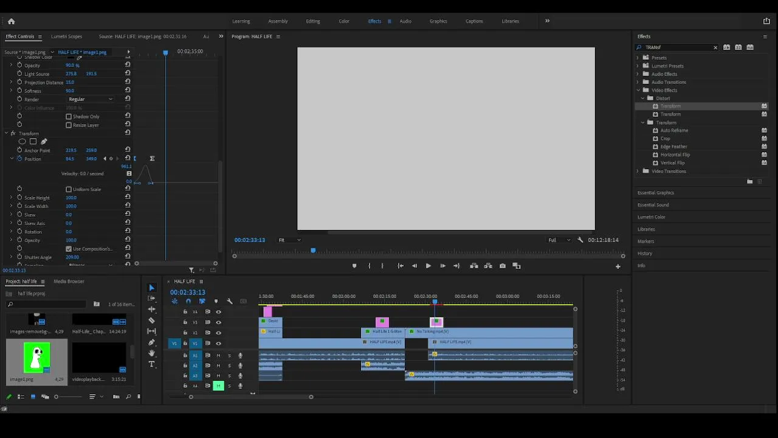Open the Lumetri Color panel

coord(651,217)
